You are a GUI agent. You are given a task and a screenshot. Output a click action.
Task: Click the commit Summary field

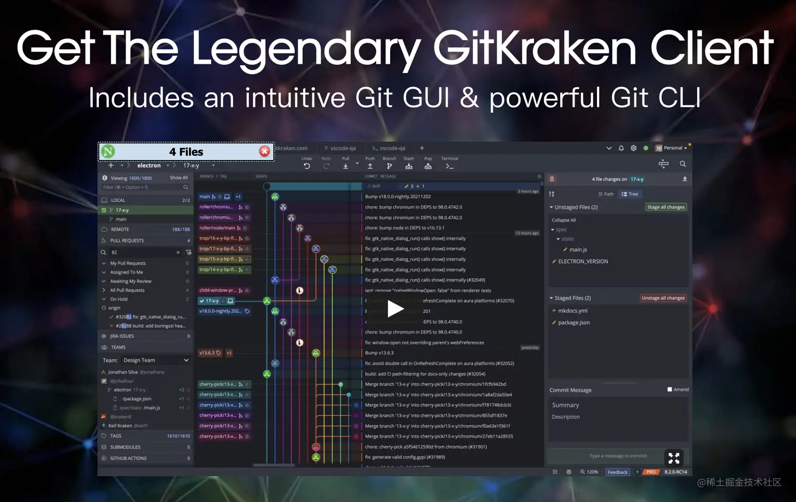pyautogui.click(x=619, y=405)
